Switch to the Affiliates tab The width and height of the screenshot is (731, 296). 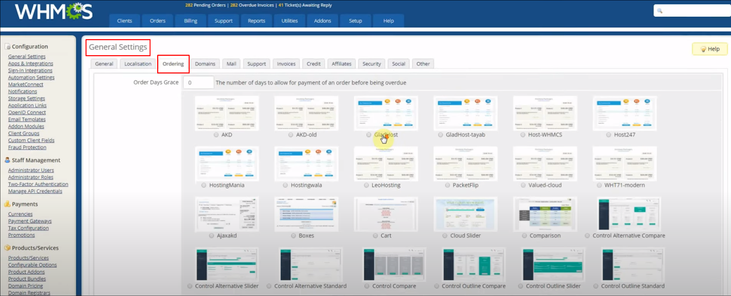(342, 64)
